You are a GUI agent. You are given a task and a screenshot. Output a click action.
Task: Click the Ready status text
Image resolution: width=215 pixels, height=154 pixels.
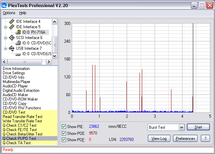[x=8, y=150]
